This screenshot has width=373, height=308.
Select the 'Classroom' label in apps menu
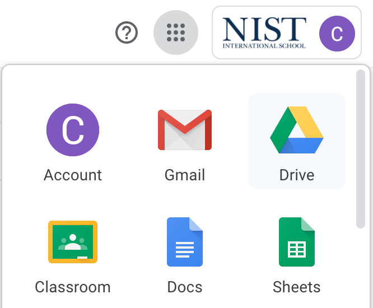coord(73,287)
